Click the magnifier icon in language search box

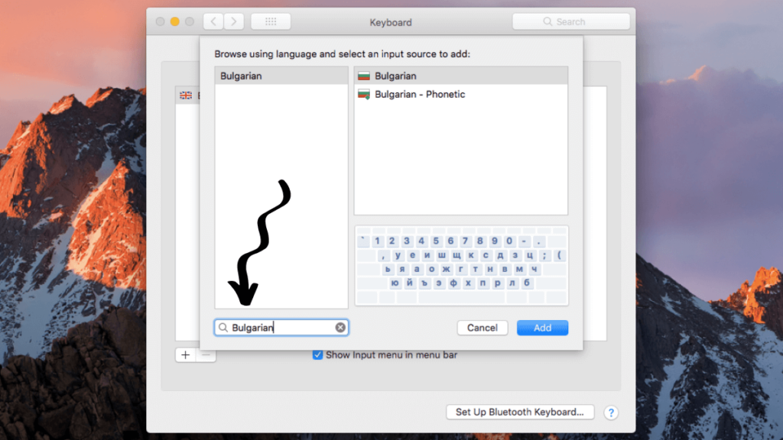[x=223, y=328]
